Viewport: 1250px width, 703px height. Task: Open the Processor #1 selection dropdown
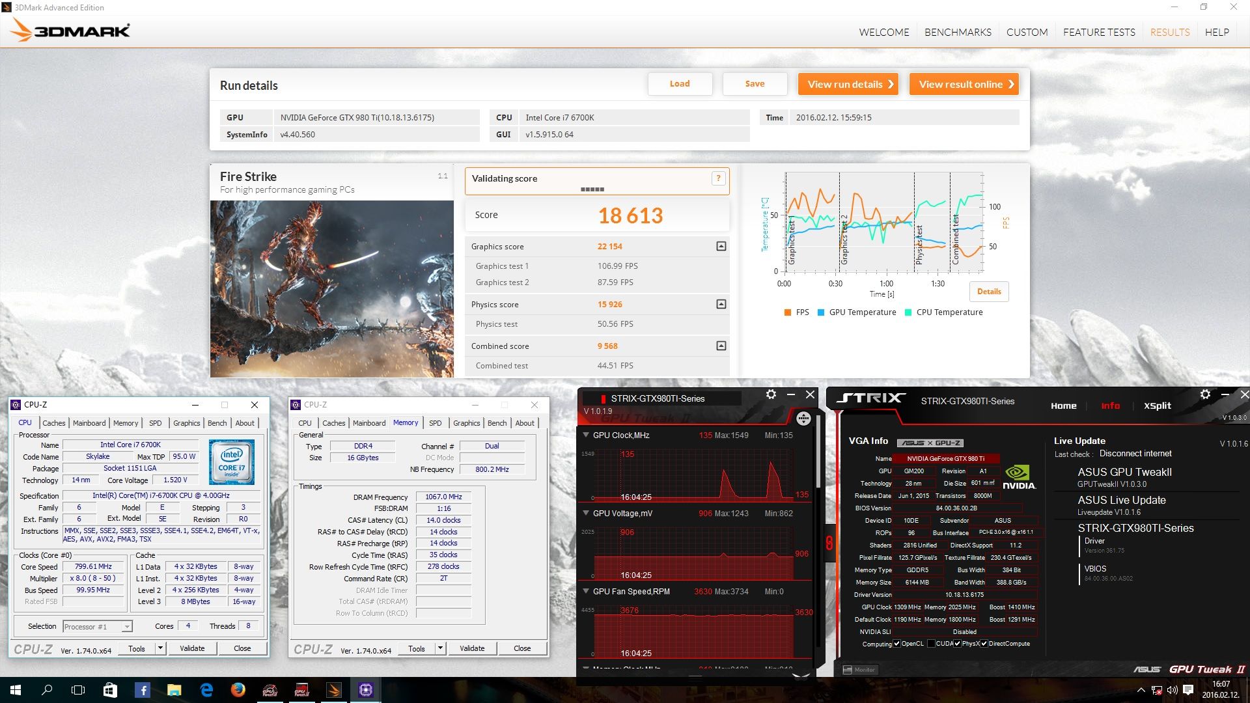pyautogui.click(x=127, y=627)
